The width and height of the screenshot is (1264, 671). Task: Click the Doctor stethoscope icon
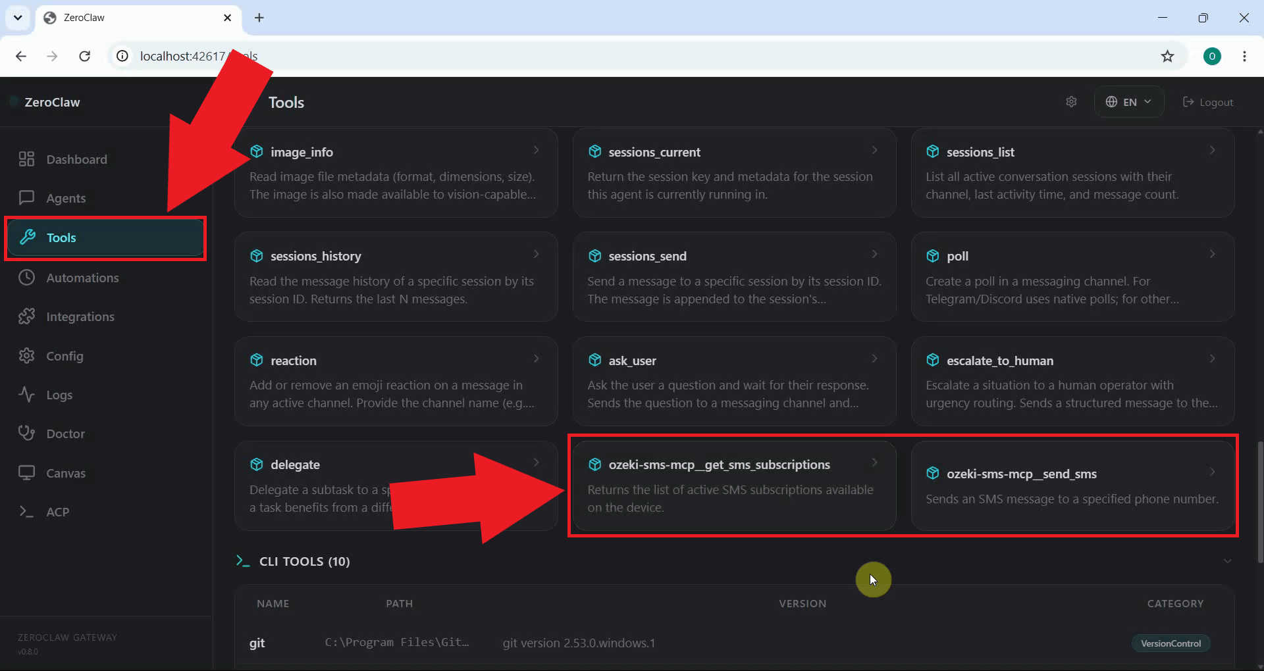[26, 434]
